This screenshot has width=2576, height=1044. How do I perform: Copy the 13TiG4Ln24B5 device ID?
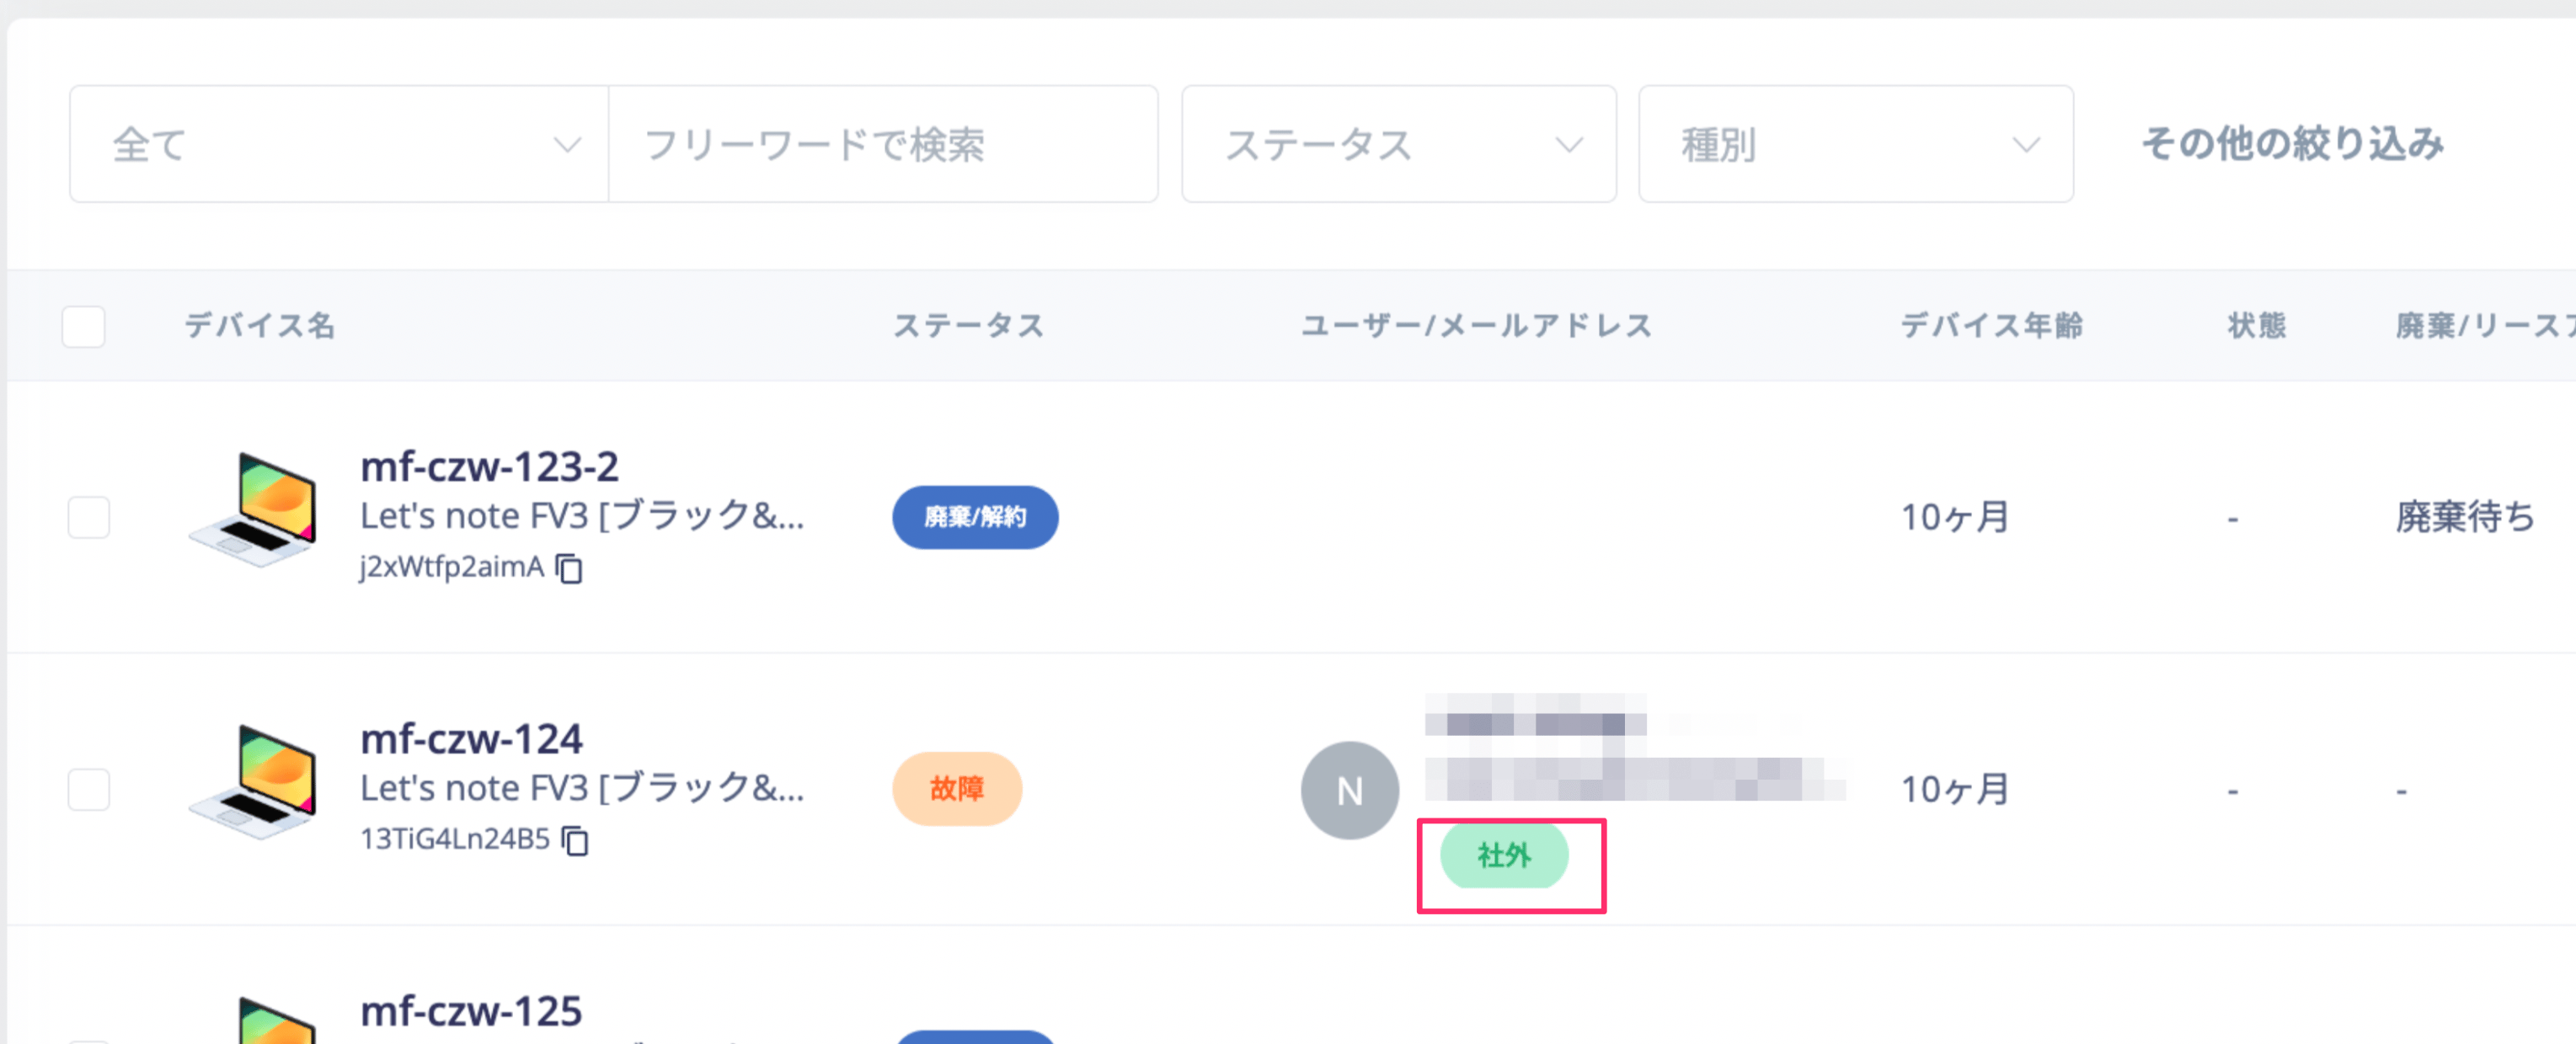[575, 840]
